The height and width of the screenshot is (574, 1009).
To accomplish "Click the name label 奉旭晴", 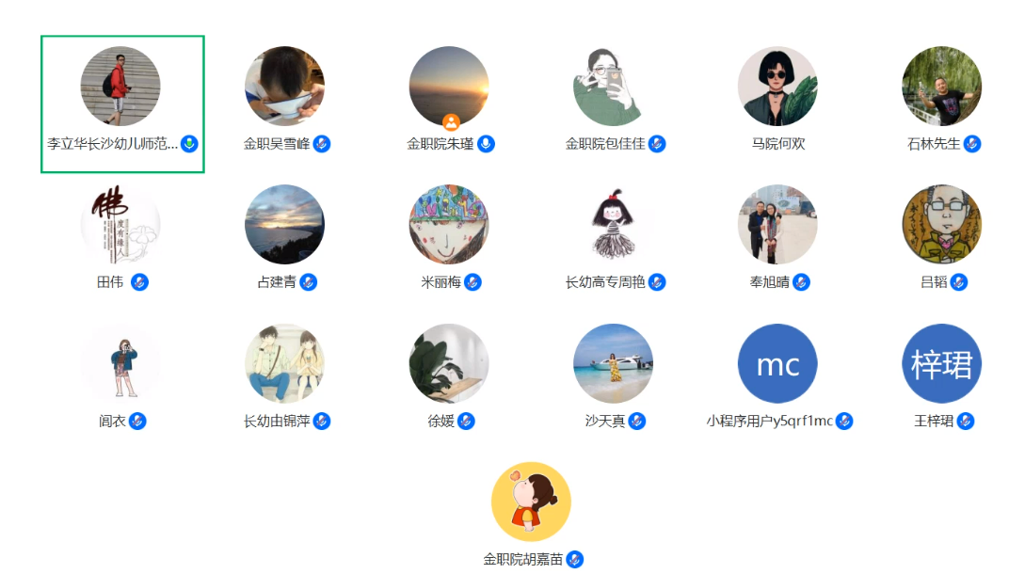I will 769,282.
